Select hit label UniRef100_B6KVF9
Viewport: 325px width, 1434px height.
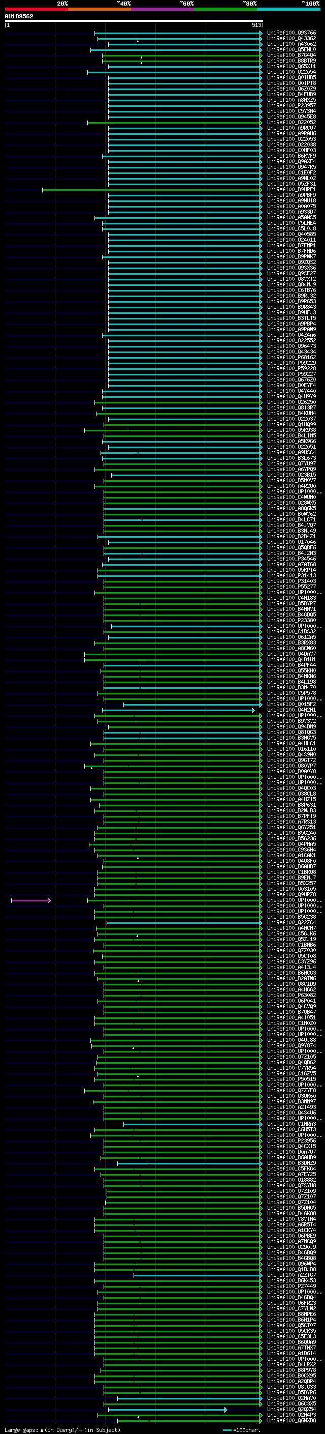click(291, 156)
